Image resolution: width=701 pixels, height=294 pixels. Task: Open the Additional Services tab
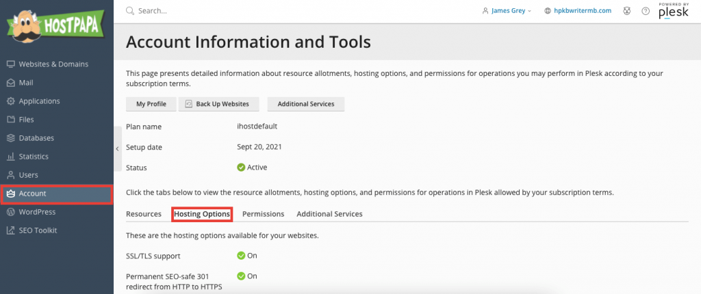click(329, 214)
